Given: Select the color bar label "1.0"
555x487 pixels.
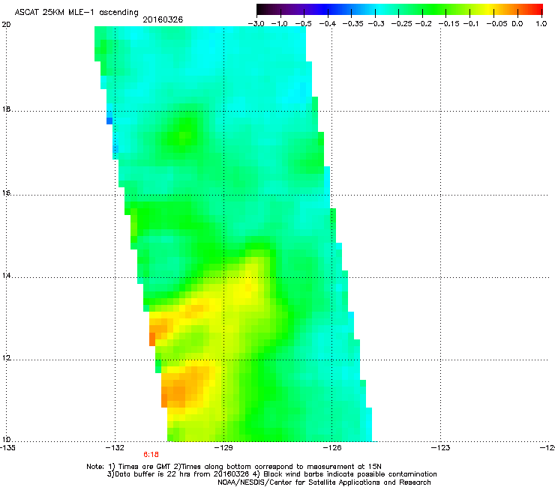Looking at the screenshot, I should [x=541, y=24].
